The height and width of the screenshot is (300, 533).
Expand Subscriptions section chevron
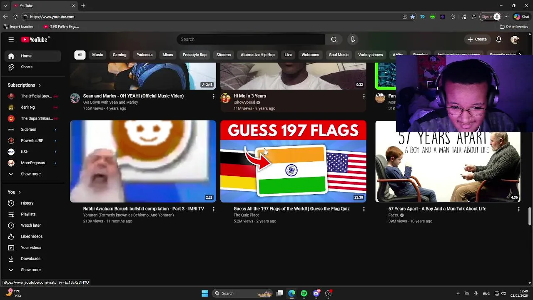tap(40, 85)
